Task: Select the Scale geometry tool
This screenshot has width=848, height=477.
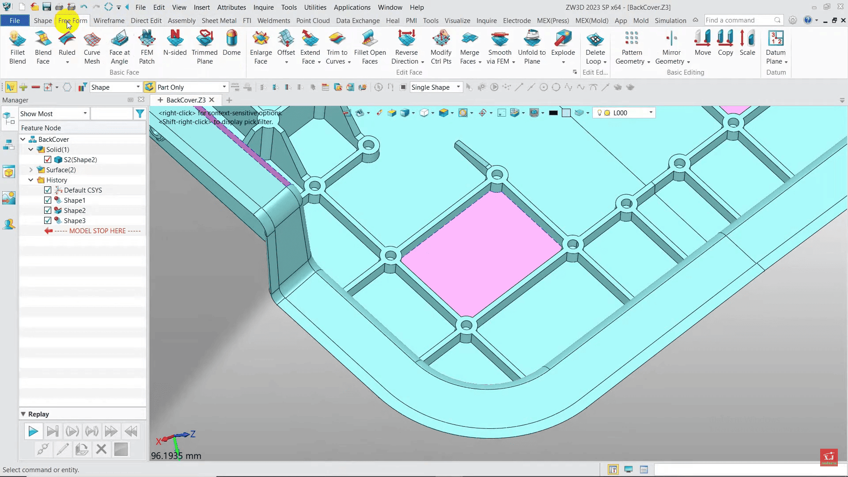Action: [x=747, y=43]
